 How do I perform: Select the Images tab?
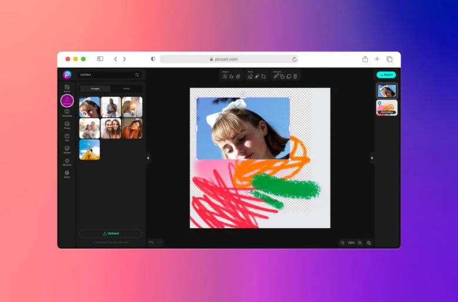click(95, 89)
